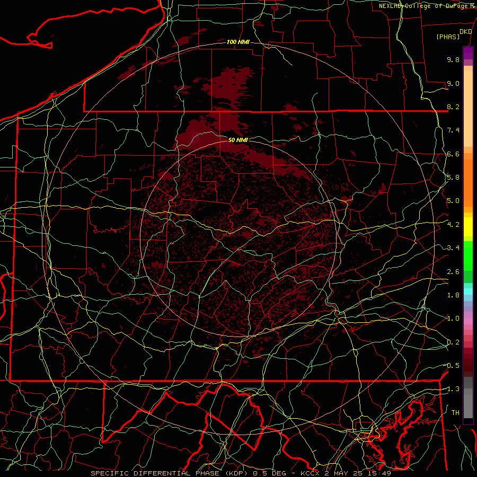Click the 7.4 value on the legend

tap(453, 130)
